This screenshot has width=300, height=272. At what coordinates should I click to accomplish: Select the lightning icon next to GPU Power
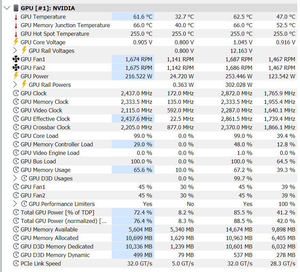point(16,76)
